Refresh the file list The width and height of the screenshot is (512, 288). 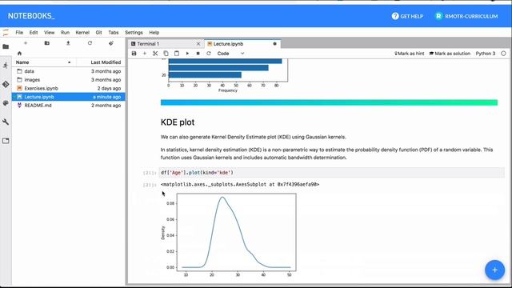click(x=90, y=43)
